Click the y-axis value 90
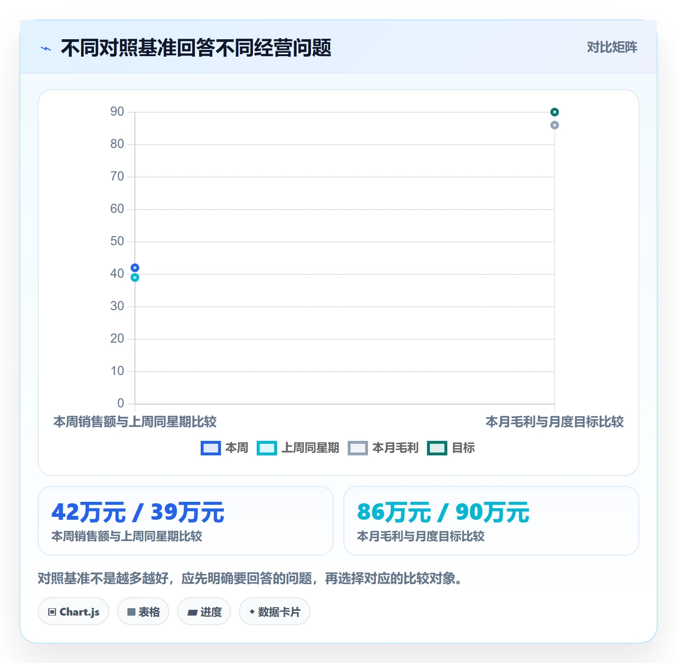 point(117,112)
